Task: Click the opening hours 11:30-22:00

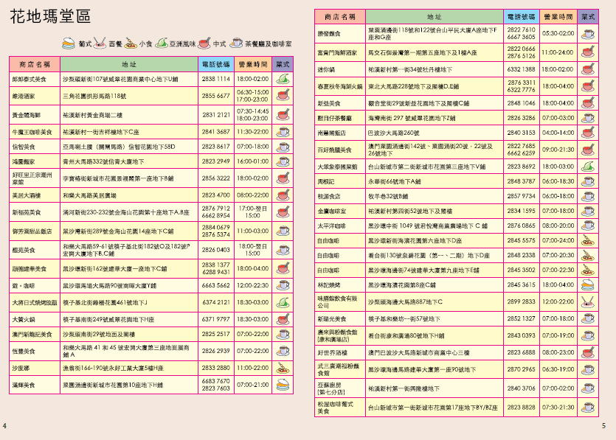Action: click(252, 132)
